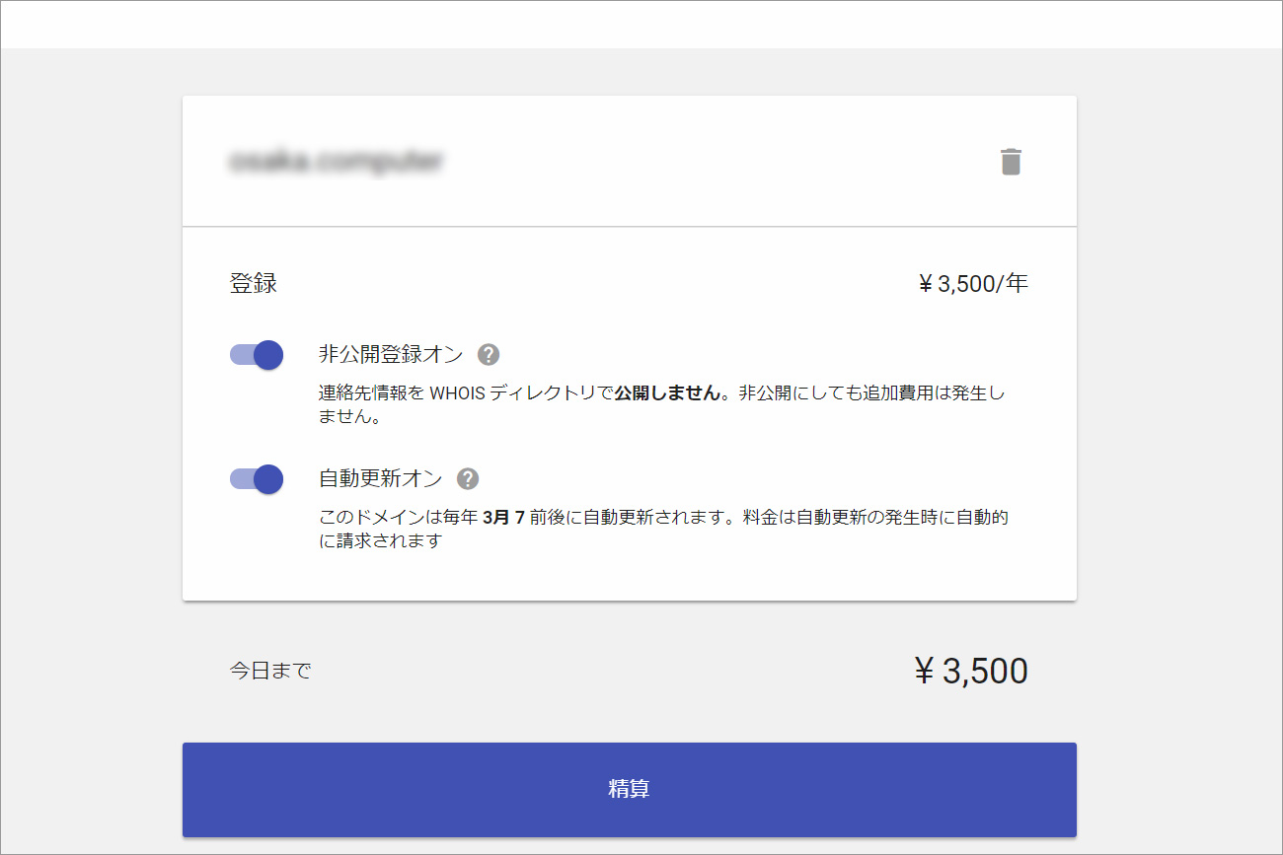Click the 自動更新オン label text
Screen dimensions: 1283x855
tap(381, 479)
